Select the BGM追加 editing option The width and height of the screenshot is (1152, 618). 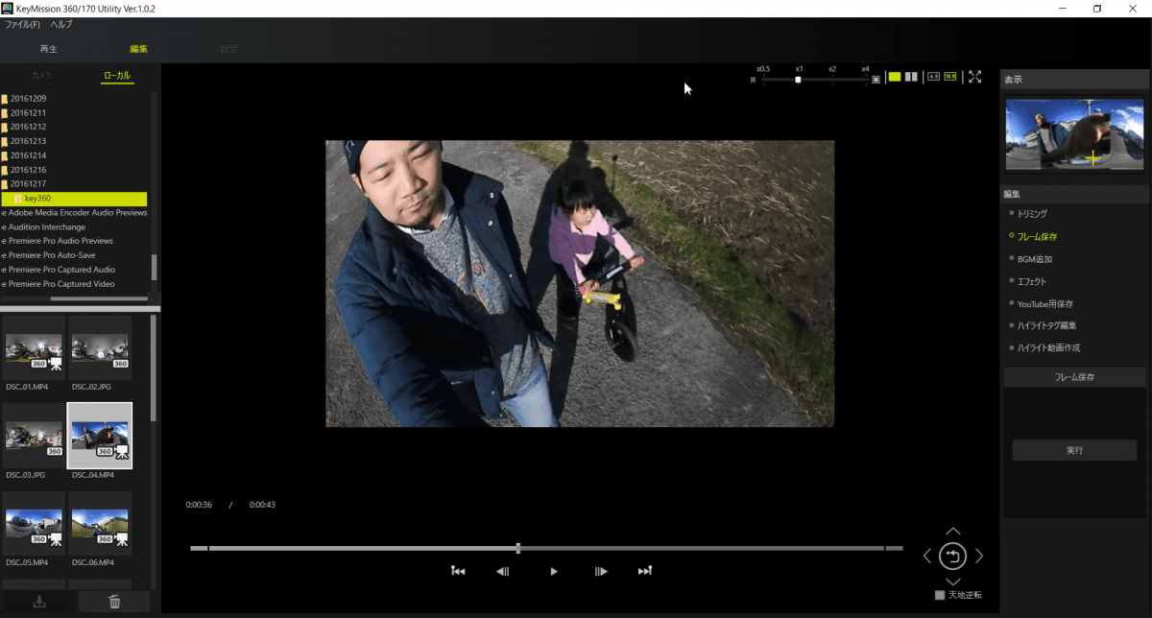1034,258
